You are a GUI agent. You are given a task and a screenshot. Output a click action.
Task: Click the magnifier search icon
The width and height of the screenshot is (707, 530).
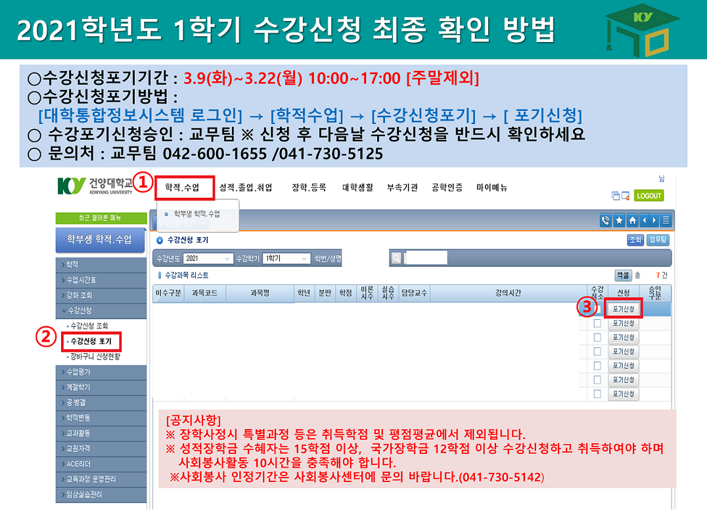[x=397, y=258]
